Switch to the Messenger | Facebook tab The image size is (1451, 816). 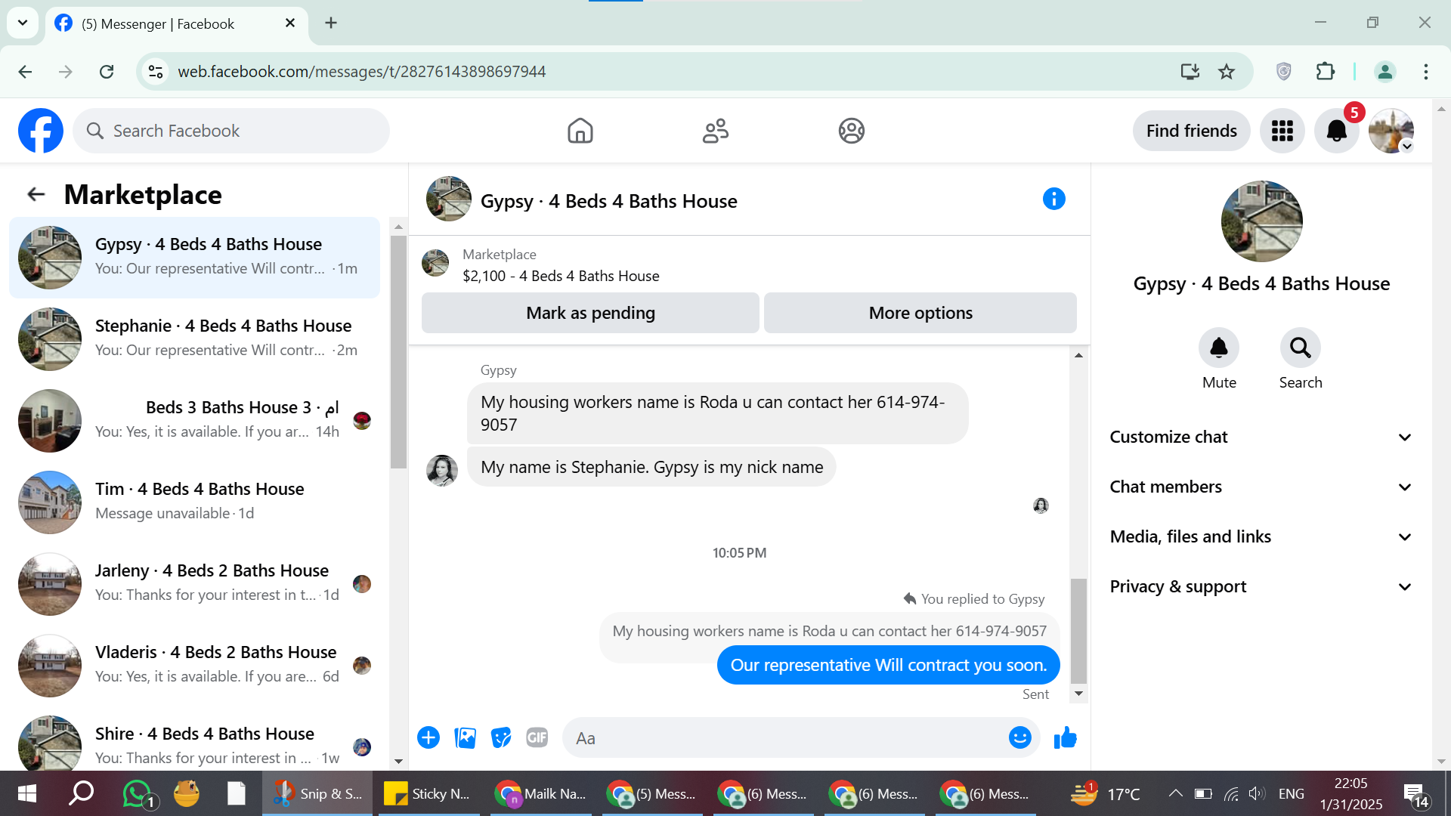(x=176, y=24)
